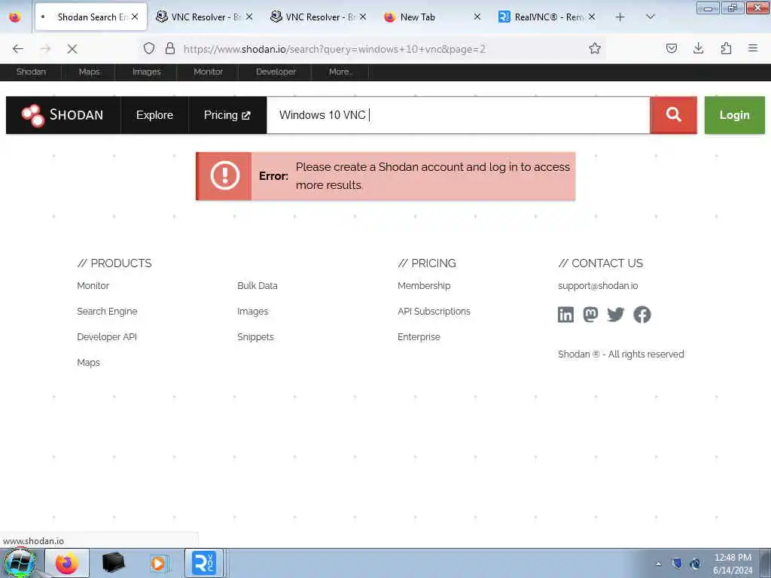Click the red search magnifier button
771x578 pixels.
click(673, 115)
